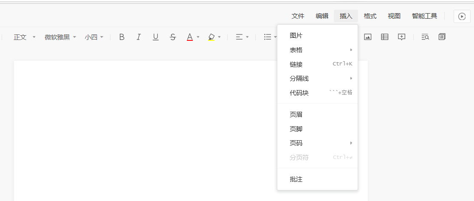Screen dimensions: 474x201
Task: Open the 文件 menu
Action: [x=298, y=16]
